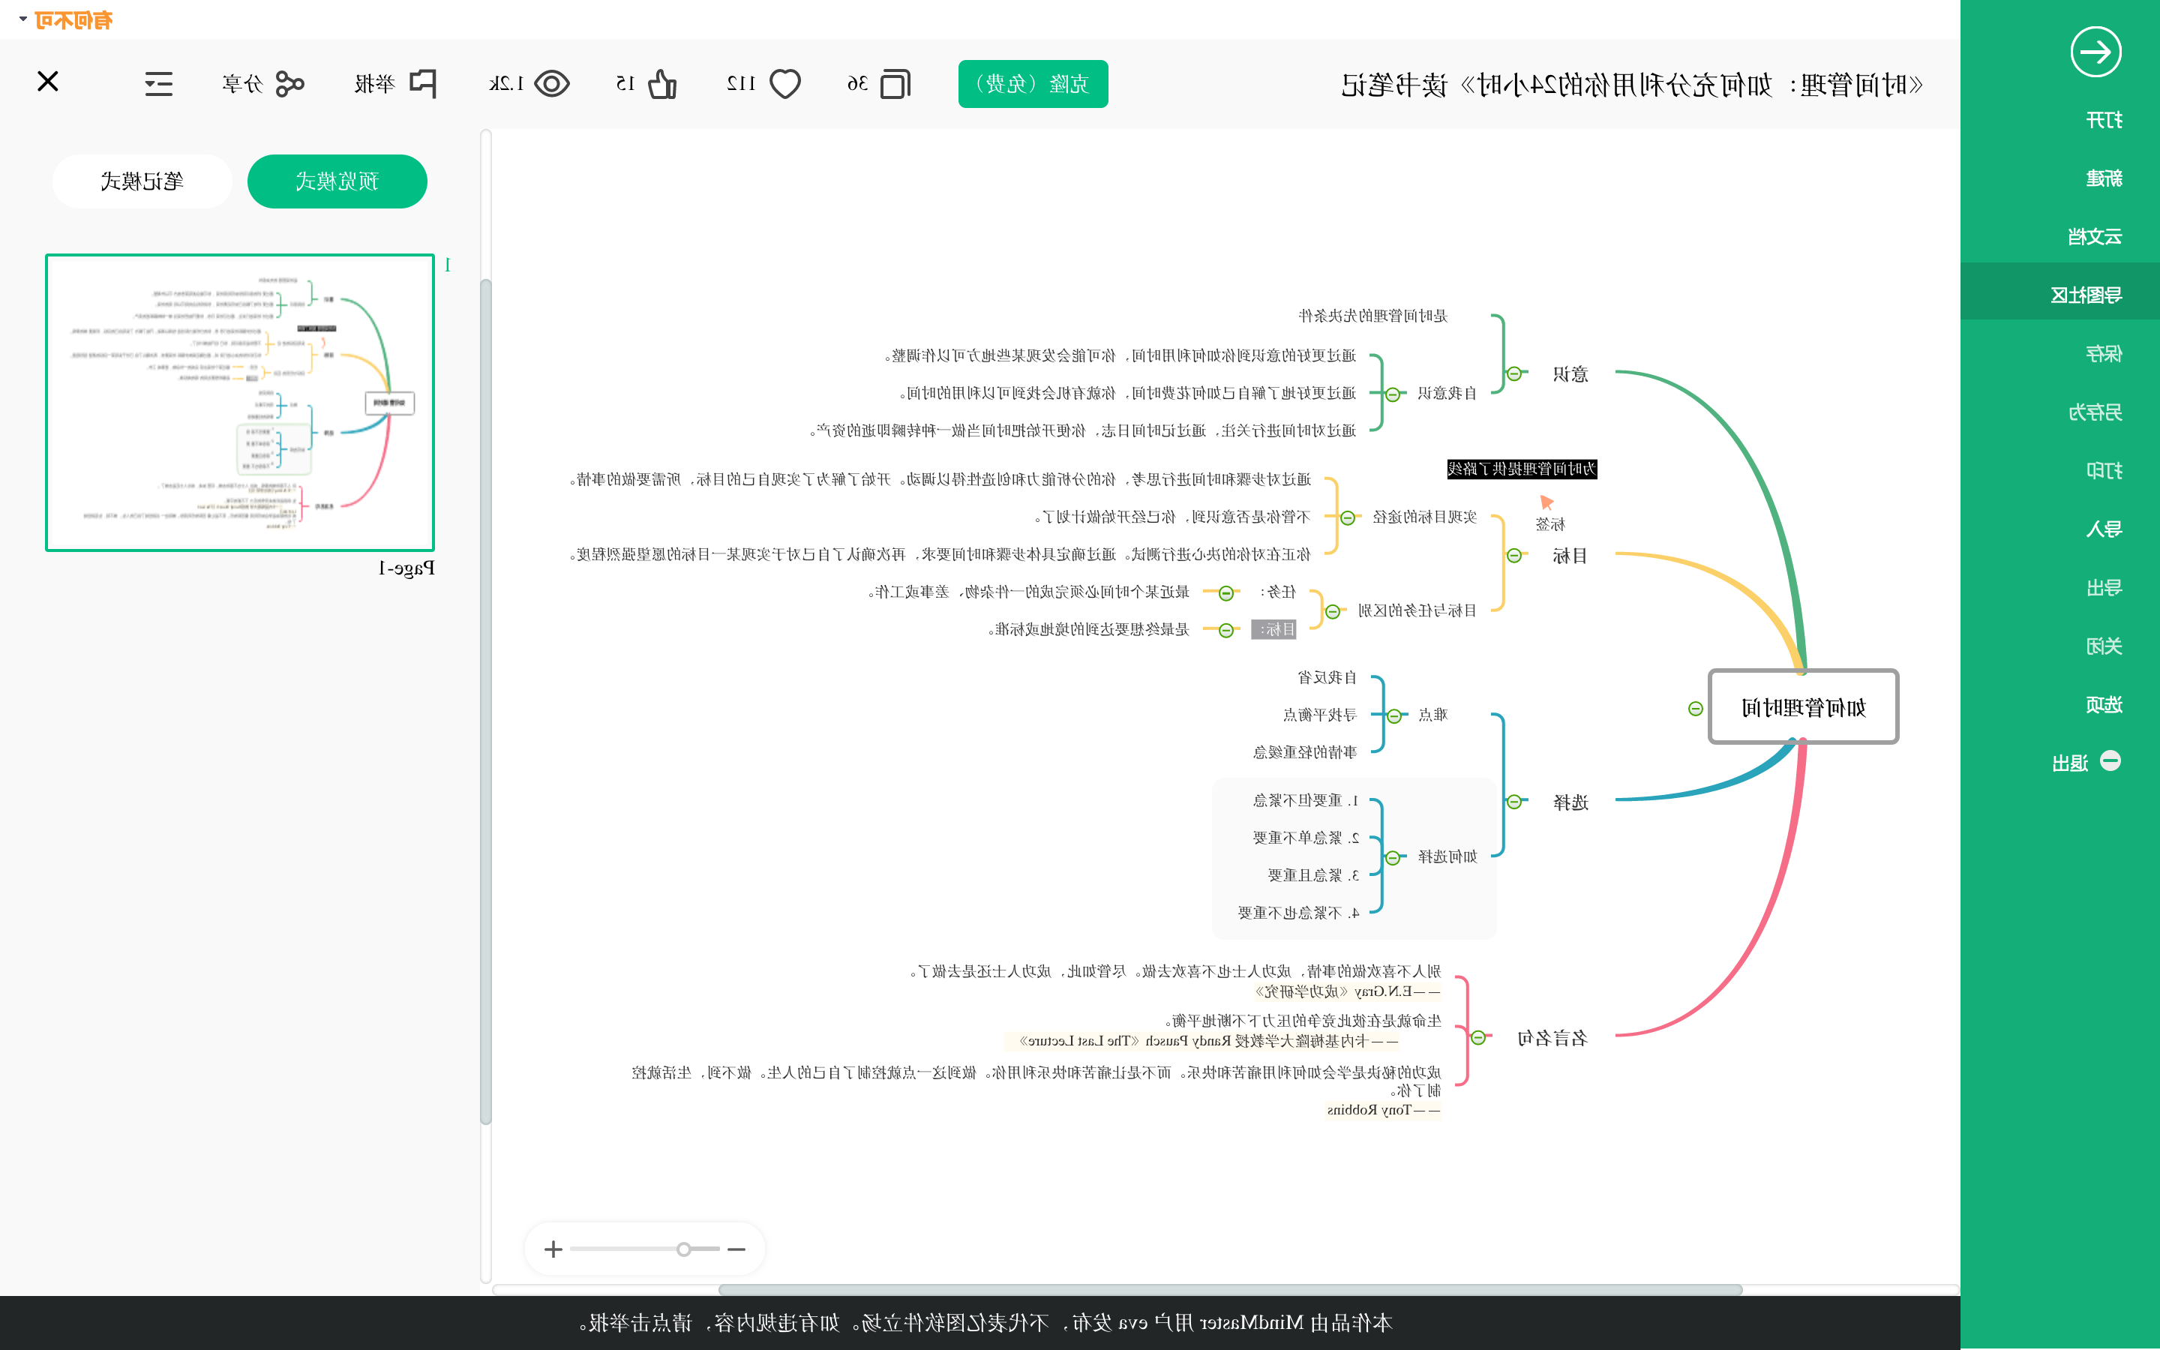Collapse the 目标 main branch toggle

coord(1515,556)
